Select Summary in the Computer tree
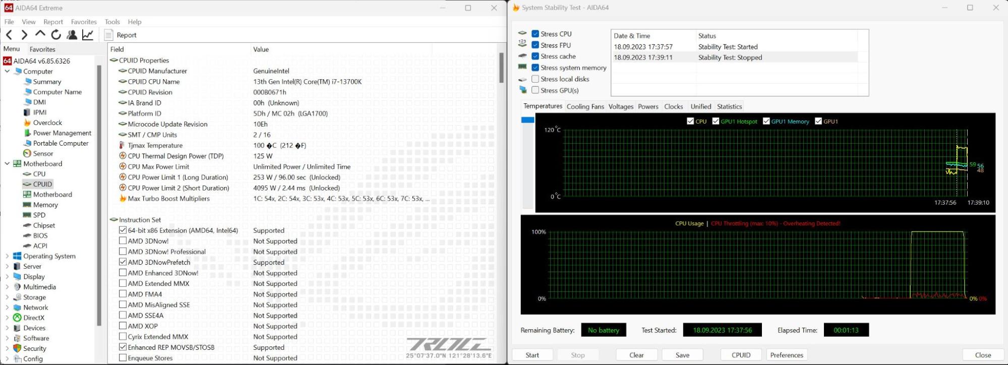The image size is (1008, 365). point(47,82)
